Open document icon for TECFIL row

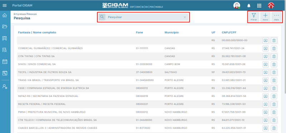click(274, 72)
